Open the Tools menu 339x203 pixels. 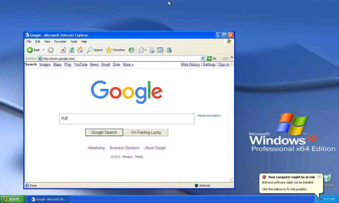coord(74,41)
